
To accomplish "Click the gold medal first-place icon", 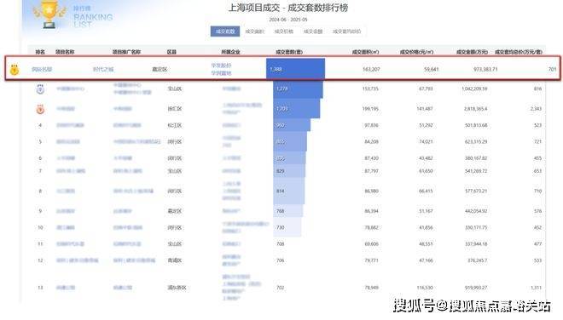I will coord(15,70).
